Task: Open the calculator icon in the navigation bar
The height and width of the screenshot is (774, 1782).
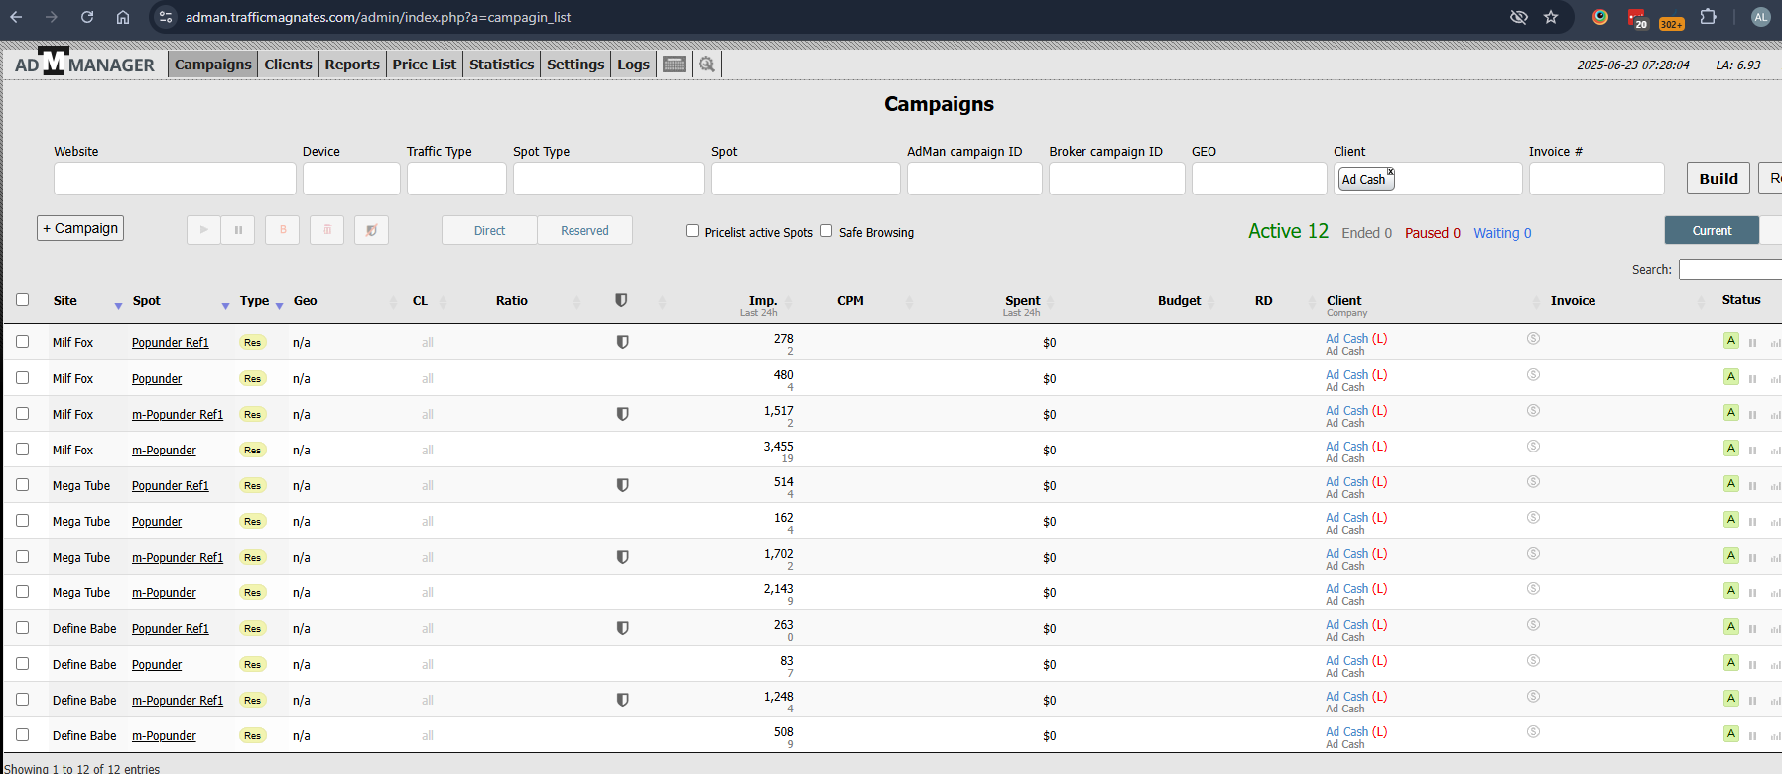Action: [674, 64]
